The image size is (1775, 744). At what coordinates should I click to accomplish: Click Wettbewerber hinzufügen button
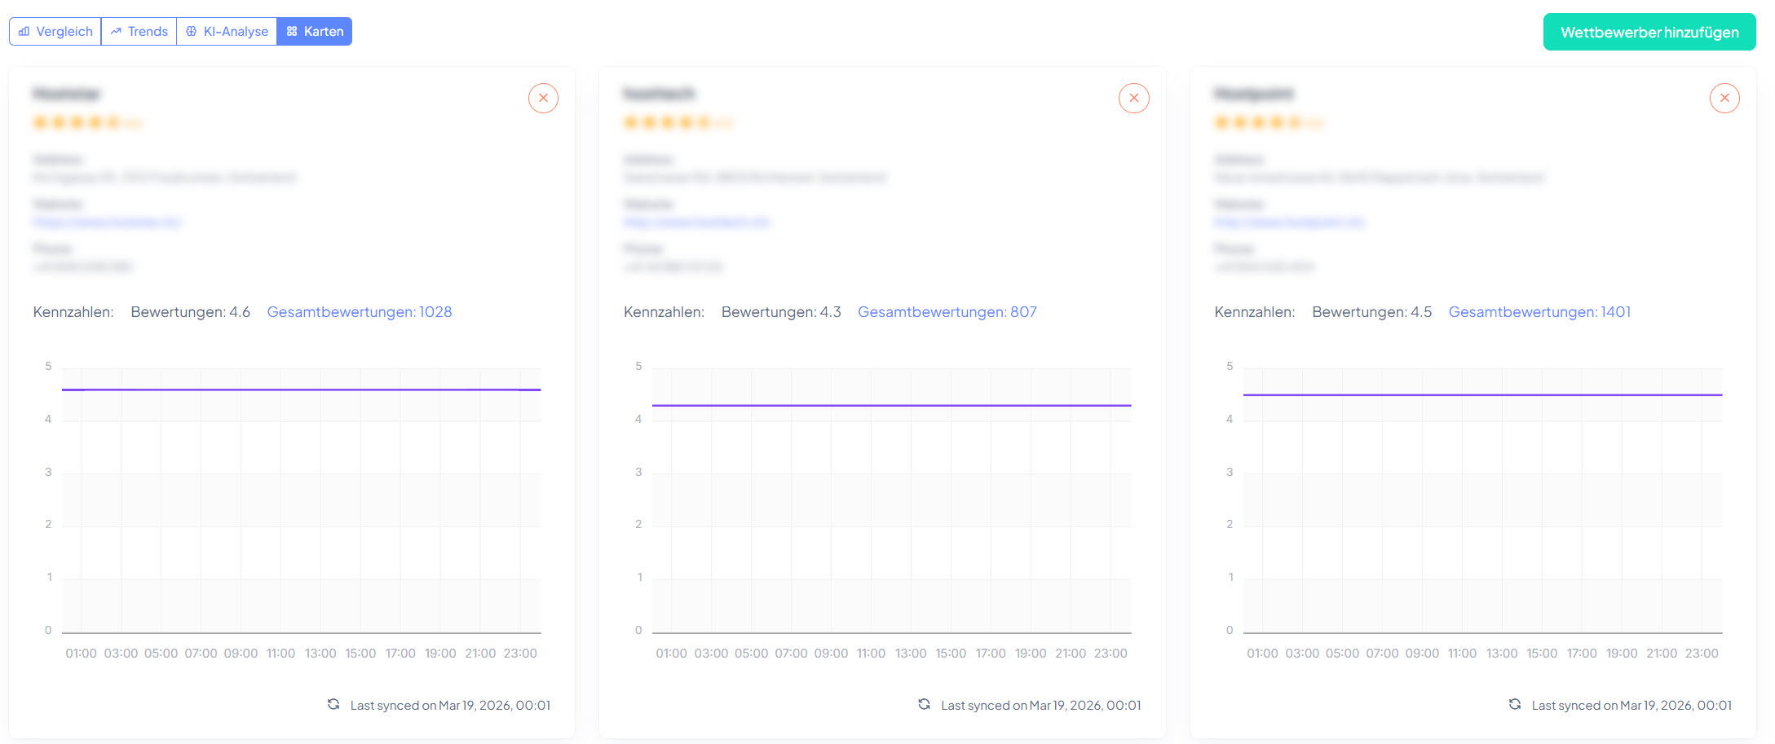tap(1649, 33)
